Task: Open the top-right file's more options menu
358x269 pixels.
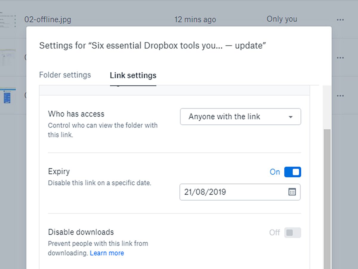Action: click(340, 19)
